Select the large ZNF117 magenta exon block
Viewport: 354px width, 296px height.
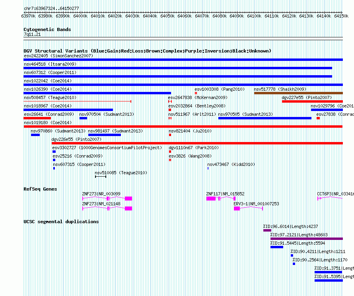click(211, 199)
